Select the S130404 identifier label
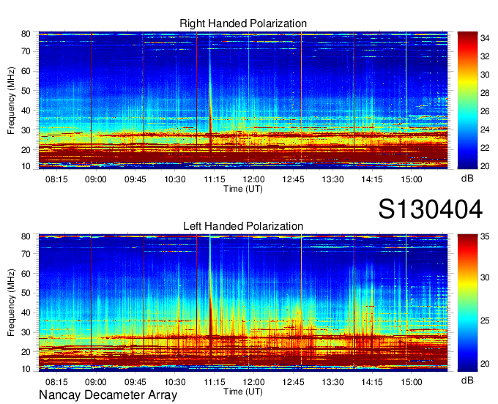The height and width of the screenshot is (404, 498). coord(431,209)
